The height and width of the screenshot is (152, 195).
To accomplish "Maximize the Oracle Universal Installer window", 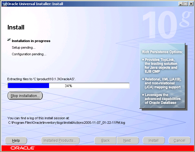I will (x=186, y=4).
